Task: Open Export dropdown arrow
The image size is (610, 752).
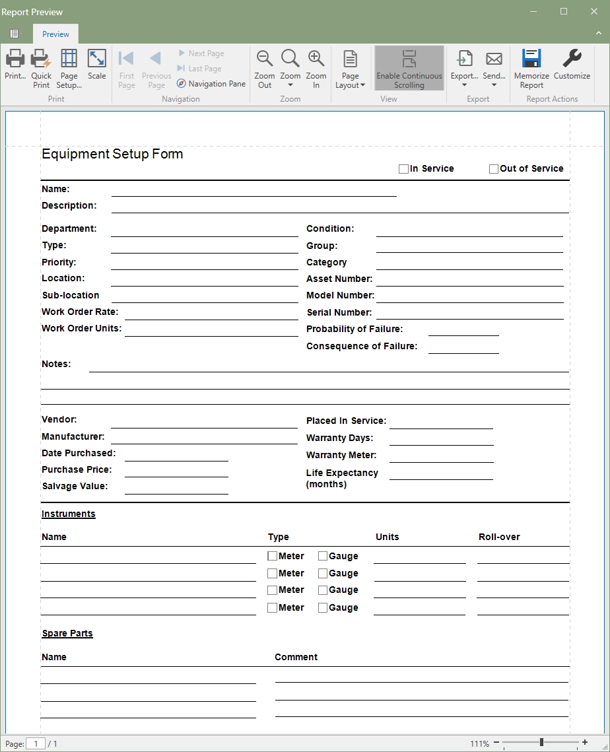Action: (x=464, y=85)
